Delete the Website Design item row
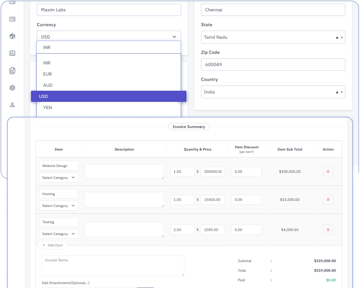Screen dimensions: 360x288 tap(328, 172)
